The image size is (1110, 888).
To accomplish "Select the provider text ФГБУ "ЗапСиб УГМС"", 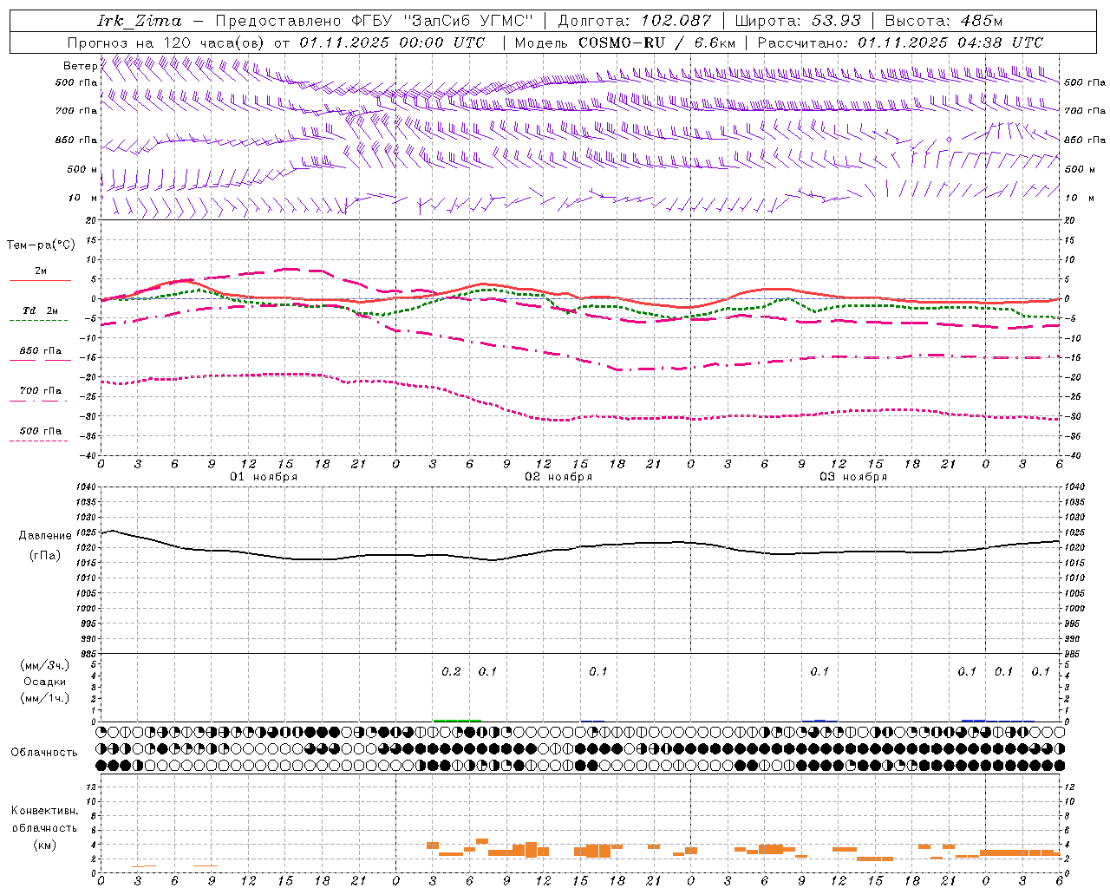I will [x=442, y=20].
